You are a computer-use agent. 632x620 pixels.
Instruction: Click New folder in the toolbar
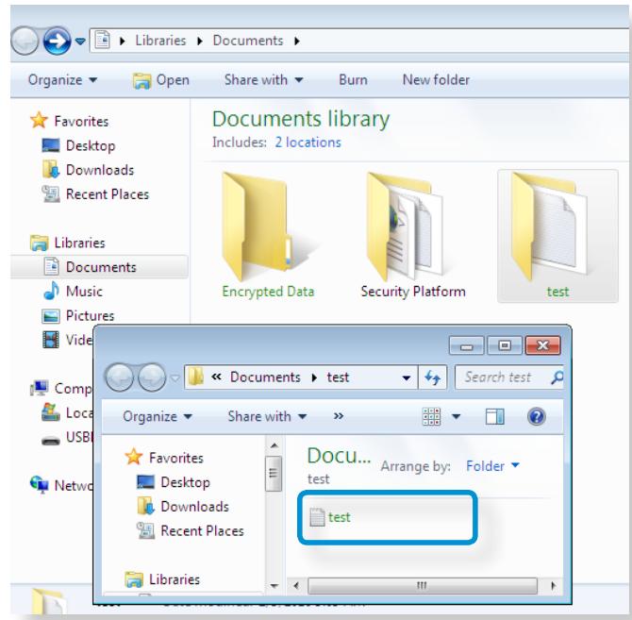[436, 80]
